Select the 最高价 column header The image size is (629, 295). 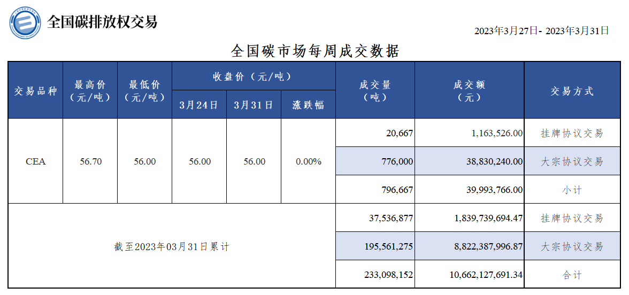tap(90, 90)
